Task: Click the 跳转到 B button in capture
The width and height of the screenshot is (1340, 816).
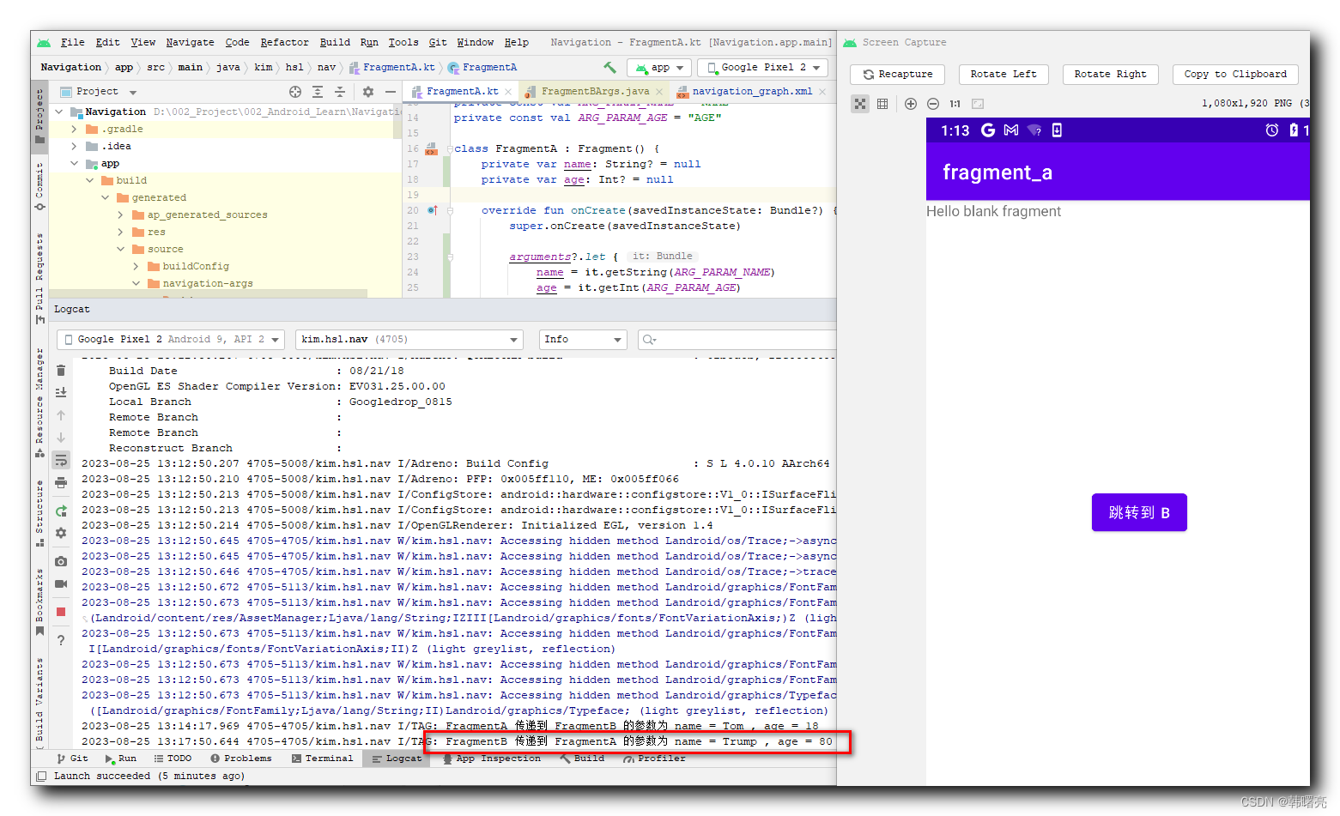Action: pos(1139,512)
